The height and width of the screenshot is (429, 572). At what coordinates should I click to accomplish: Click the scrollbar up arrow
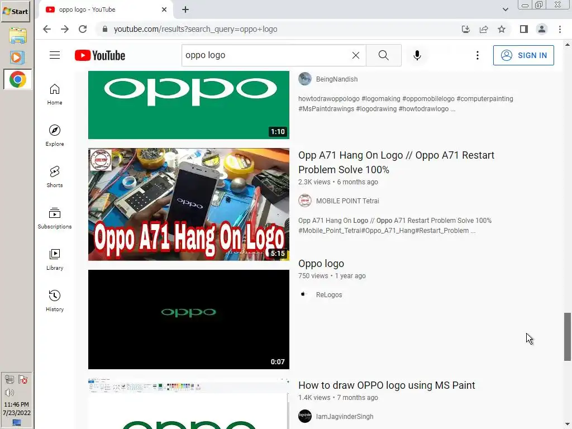pyautogui.click(x=568, y=45)
